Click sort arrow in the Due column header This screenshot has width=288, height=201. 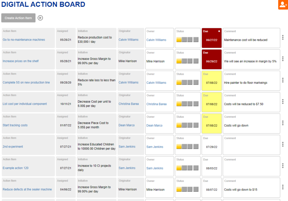(219, 31)
